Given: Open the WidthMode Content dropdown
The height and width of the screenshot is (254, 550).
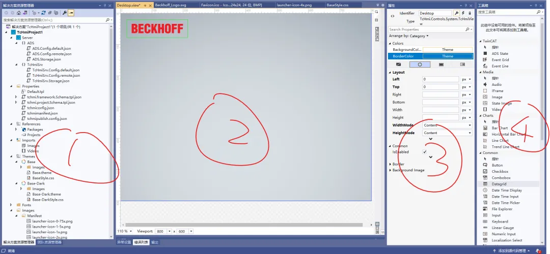Looking at the screenshot, I should tap(447, 125).
